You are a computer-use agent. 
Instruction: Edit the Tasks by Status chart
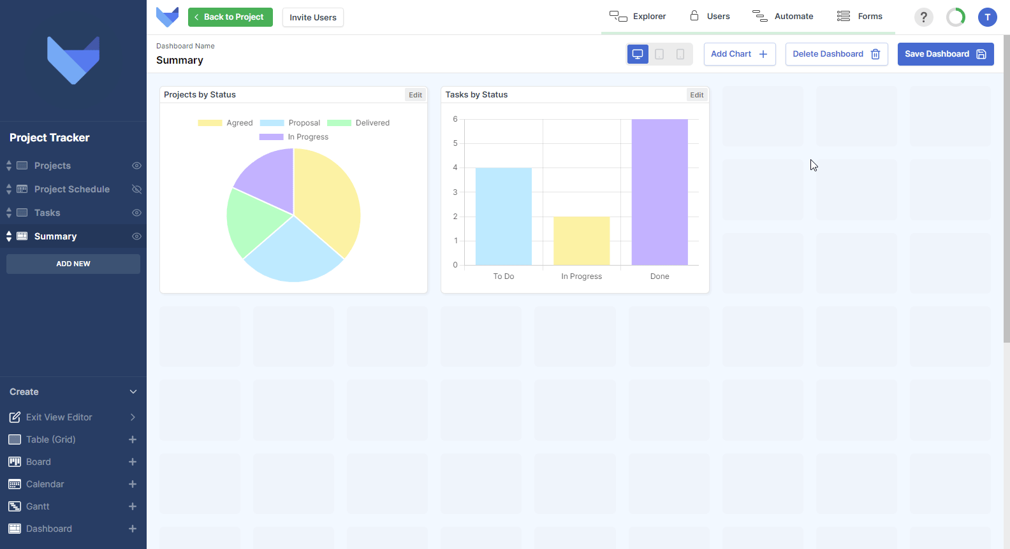697,95
